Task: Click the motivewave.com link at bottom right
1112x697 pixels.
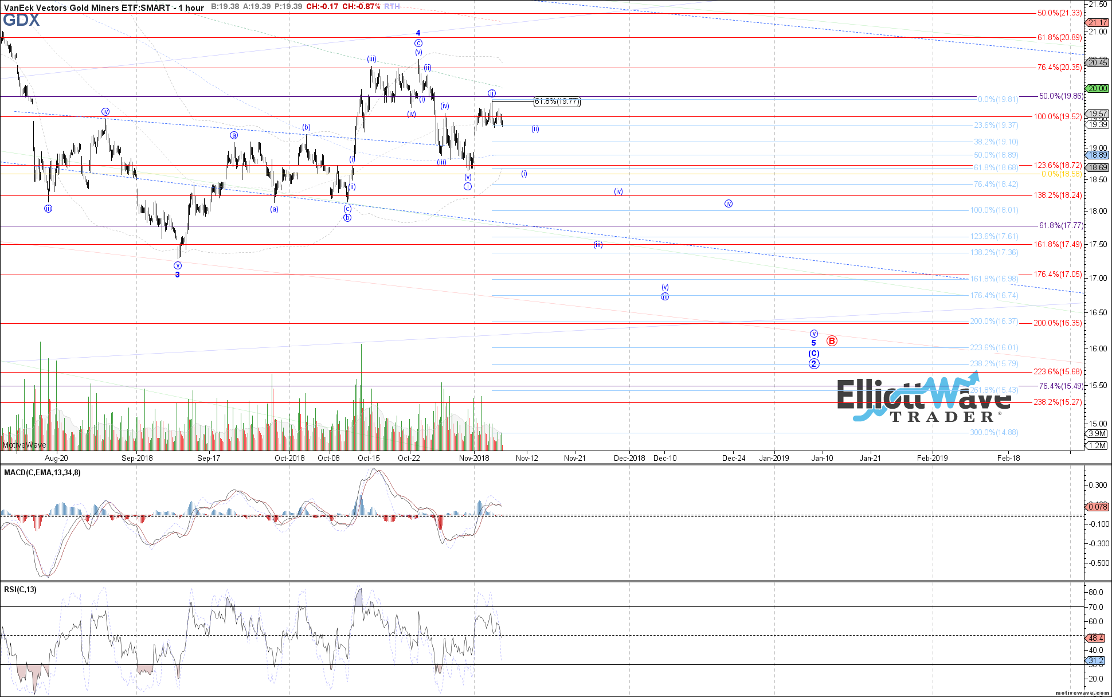Action: [1081, 693]
